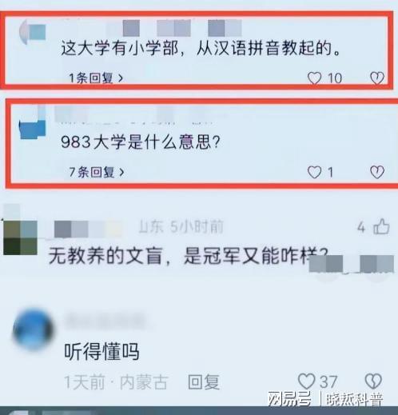Like the 983大学是什么意思 comment
The width and height of the screenshot is (398, 415).
point(314,172)
